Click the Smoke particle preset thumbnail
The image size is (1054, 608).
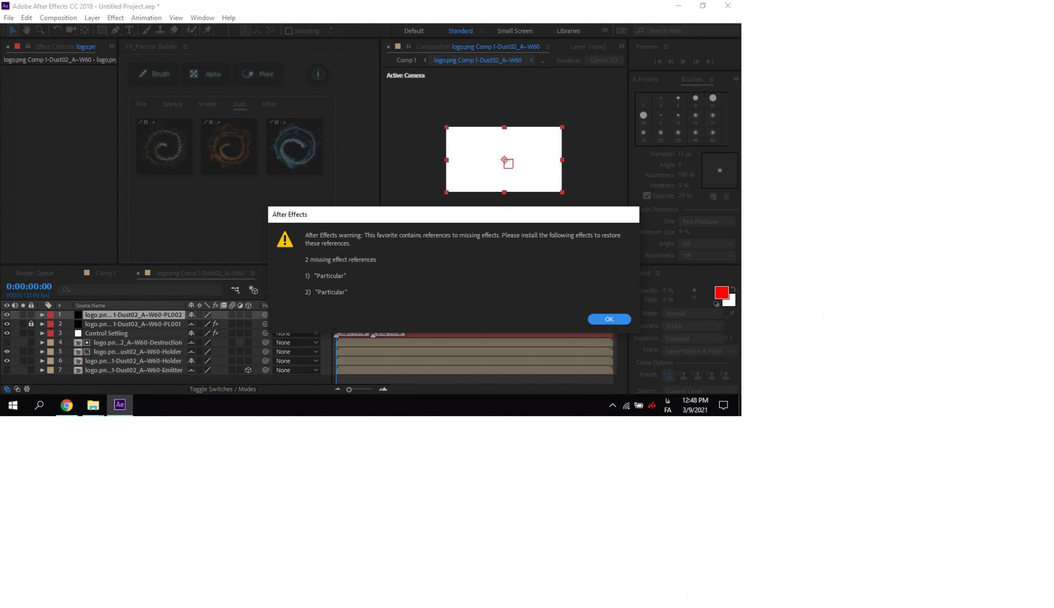208,104
